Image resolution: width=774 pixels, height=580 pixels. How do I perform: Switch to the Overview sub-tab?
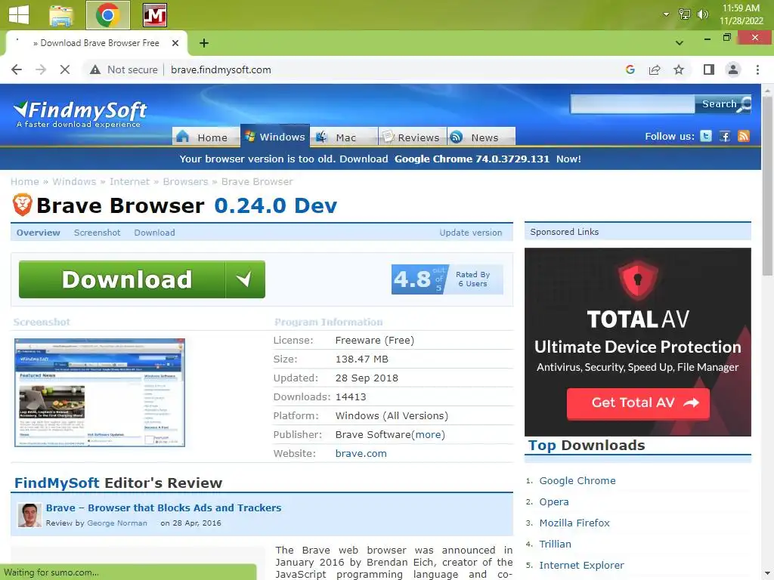38,233
